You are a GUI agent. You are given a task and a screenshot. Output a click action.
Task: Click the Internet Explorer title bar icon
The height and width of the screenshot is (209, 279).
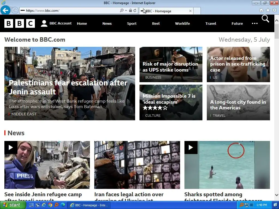pyautogui.click(x=3, y=2)
